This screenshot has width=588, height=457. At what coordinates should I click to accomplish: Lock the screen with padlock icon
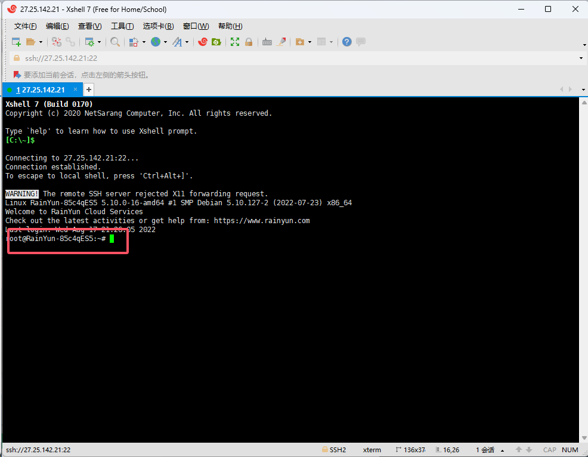tap(249, 42)
